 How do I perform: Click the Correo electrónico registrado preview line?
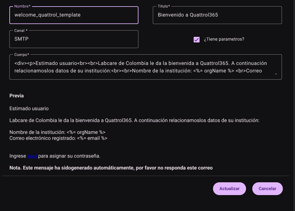click(58, 138)
